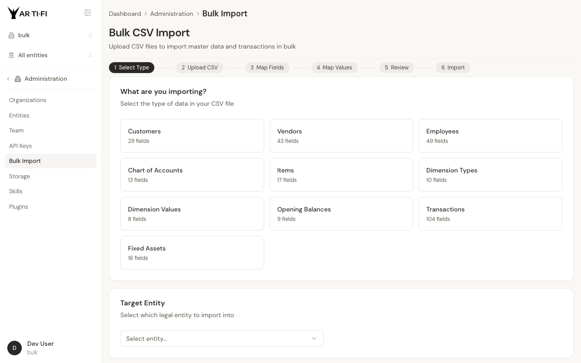Viewport: 581px width, 363px height.
Task: Jump to the Upload CSV step
Action: click(200, 68)
